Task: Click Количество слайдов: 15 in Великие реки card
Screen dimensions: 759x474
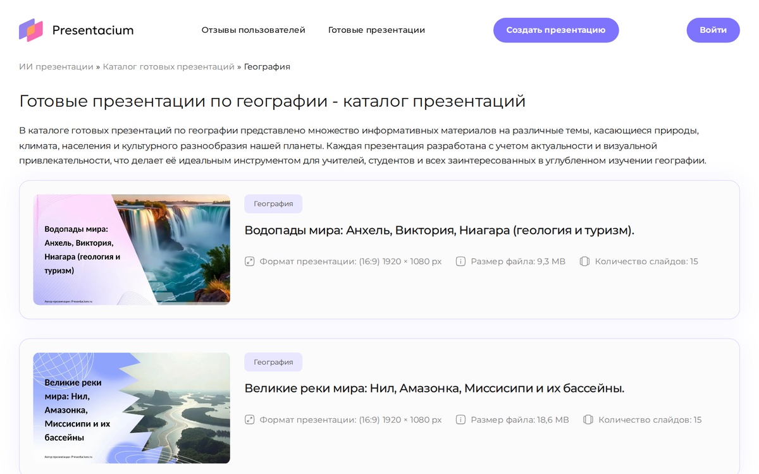Action: (650, 420)
